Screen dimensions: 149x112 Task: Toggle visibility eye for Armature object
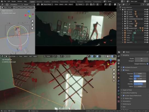tap(145, 31)
